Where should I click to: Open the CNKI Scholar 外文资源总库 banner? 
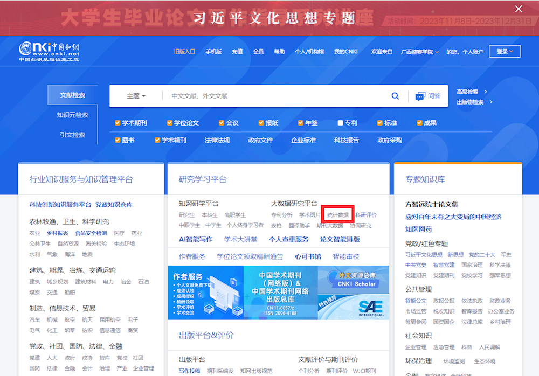pos(353,279)
